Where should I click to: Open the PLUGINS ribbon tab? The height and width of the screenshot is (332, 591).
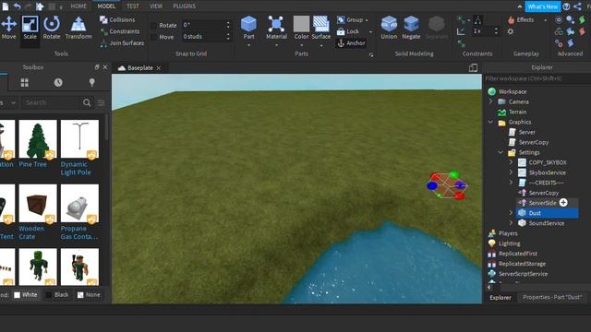[x=184, y=6]
